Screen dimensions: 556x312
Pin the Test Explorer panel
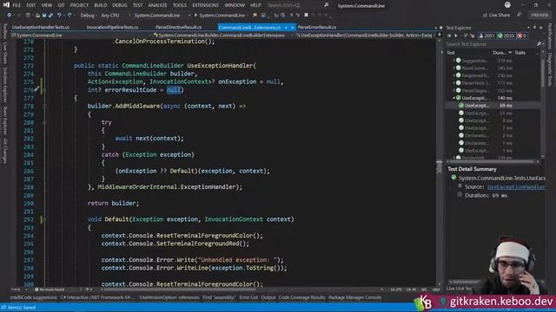(535, 28)
